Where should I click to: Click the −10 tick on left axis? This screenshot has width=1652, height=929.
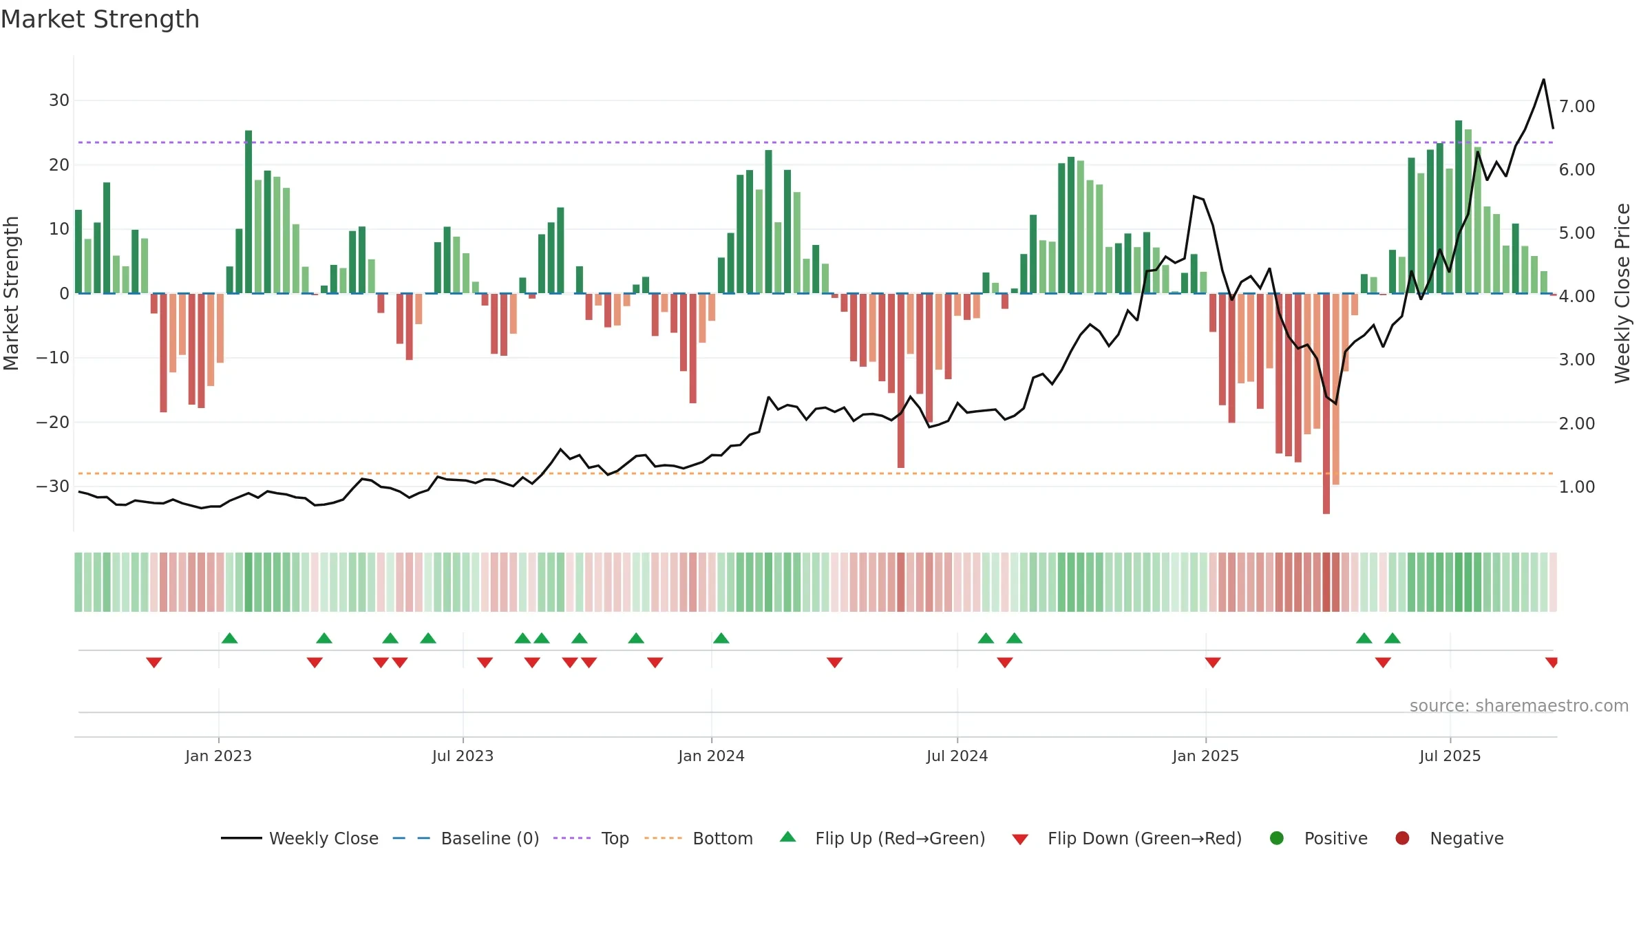tap(52, 358)
